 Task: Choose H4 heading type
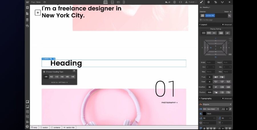pos(62,77)
